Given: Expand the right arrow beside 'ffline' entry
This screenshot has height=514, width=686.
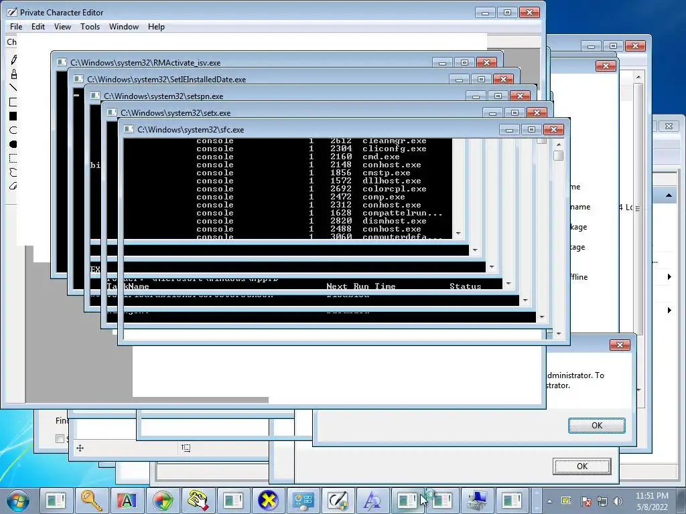Looking at the screenshot, I should click(x=669, y=276).
